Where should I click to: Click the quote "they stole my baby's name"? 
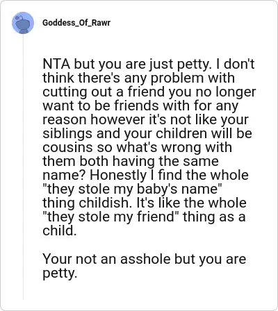coord(131,189)
